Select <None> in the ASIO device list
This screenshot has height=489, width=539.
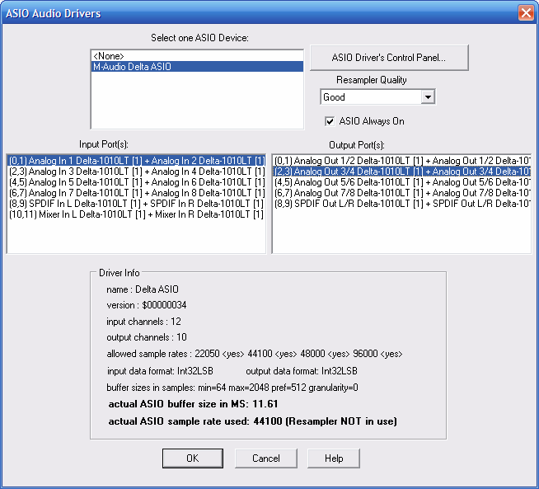click(x=197, y=56)
